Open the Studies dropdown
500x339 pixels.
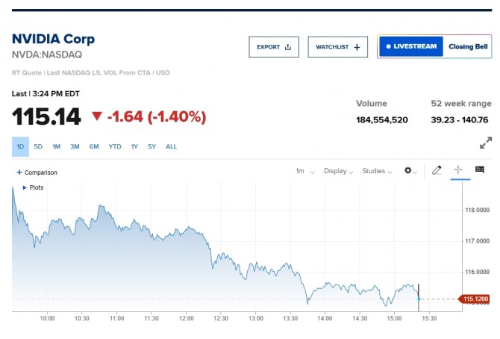(x=377, y=171)
